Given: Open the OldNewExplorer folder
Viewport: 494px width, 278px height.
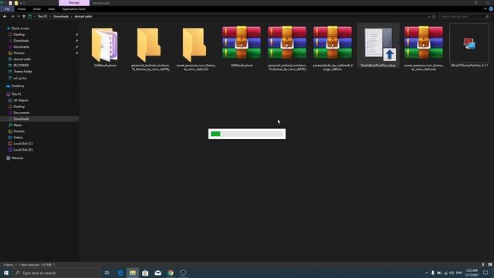Looking at the screenshot, I should (105, 46).
